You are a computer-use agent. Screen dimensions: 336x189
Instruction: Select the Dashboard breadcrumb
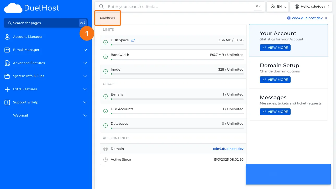[x=107, y=18]
